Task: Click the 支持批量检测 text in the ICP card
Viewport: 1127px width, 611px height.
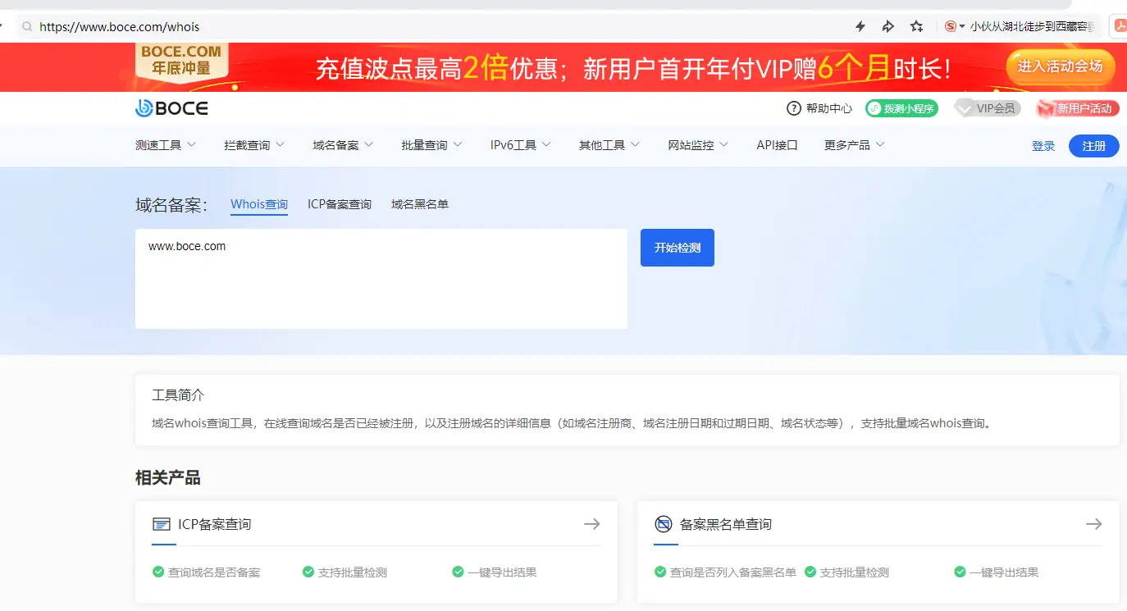Action: pyautogui.click(x=353, y=572)
